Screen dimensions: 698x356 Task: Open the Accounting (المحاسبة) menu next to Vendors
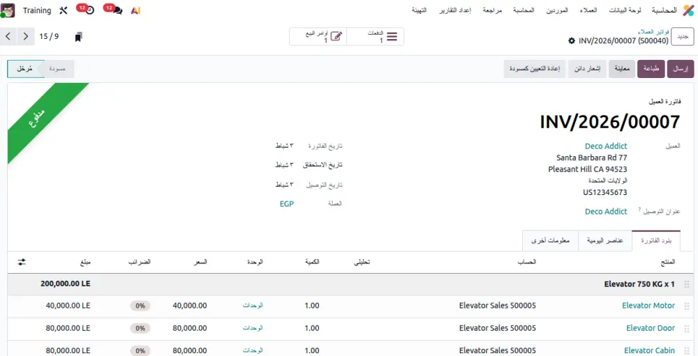(523, 10)
